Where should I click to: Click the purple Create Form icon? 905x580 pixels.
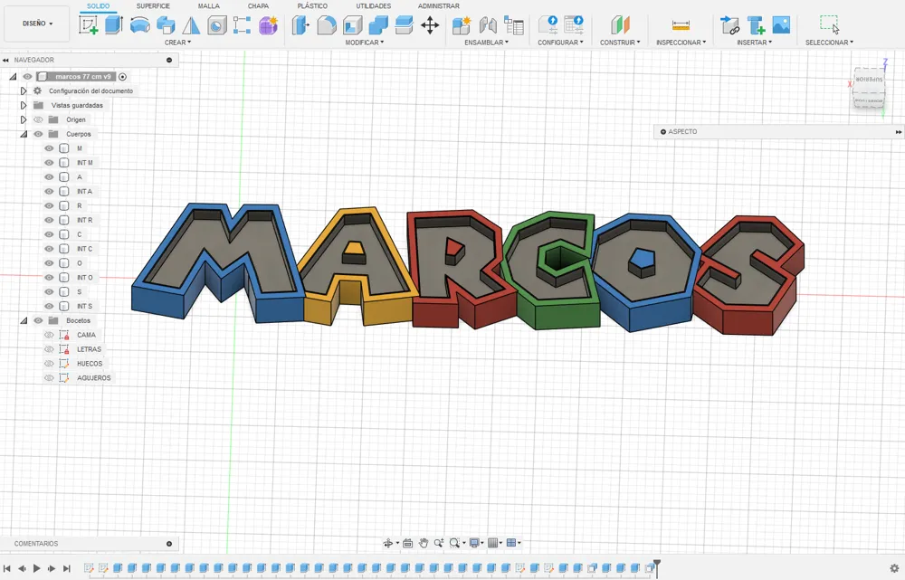(269, 25)
